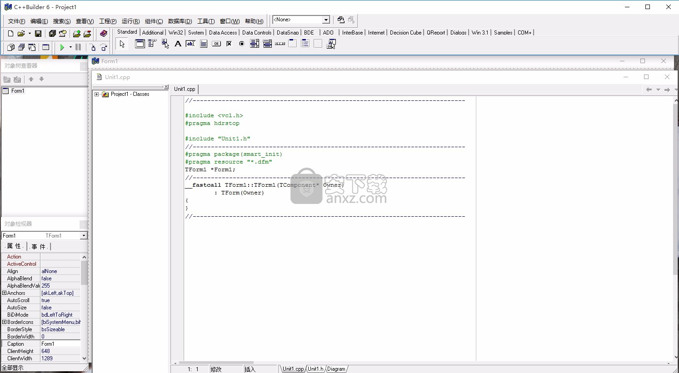The width and height of the screenshot is (679, 373).
Task: Click the Open file folder icon
Action: (21, 34)
